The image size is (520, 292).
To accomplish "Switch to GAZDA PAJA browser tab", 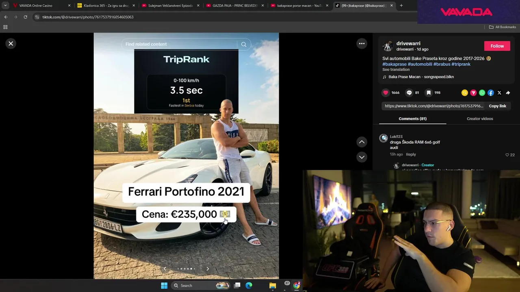I will pos(235,6).
